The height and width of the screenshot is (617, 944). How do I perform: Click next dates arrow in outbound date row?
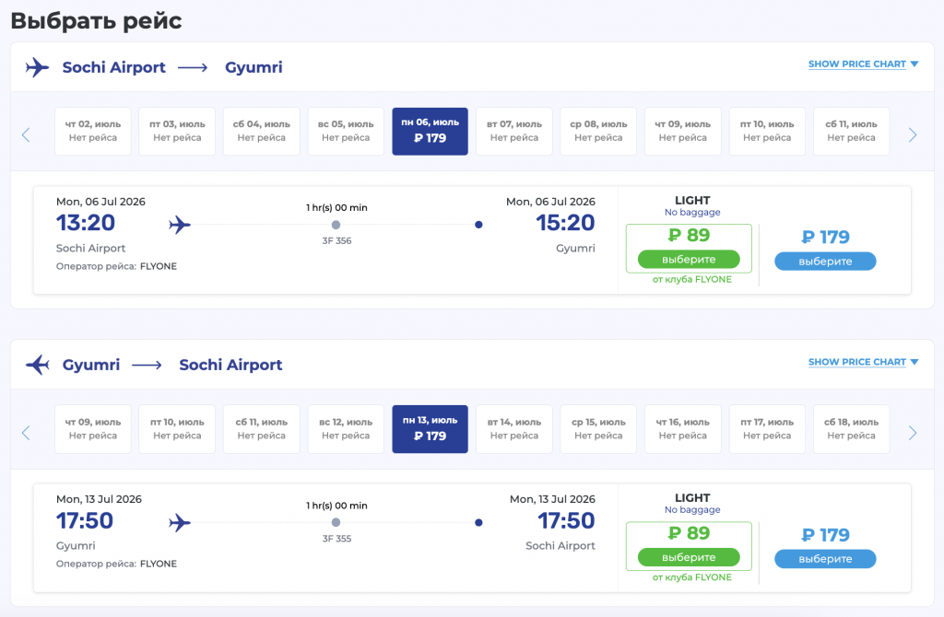913,134
